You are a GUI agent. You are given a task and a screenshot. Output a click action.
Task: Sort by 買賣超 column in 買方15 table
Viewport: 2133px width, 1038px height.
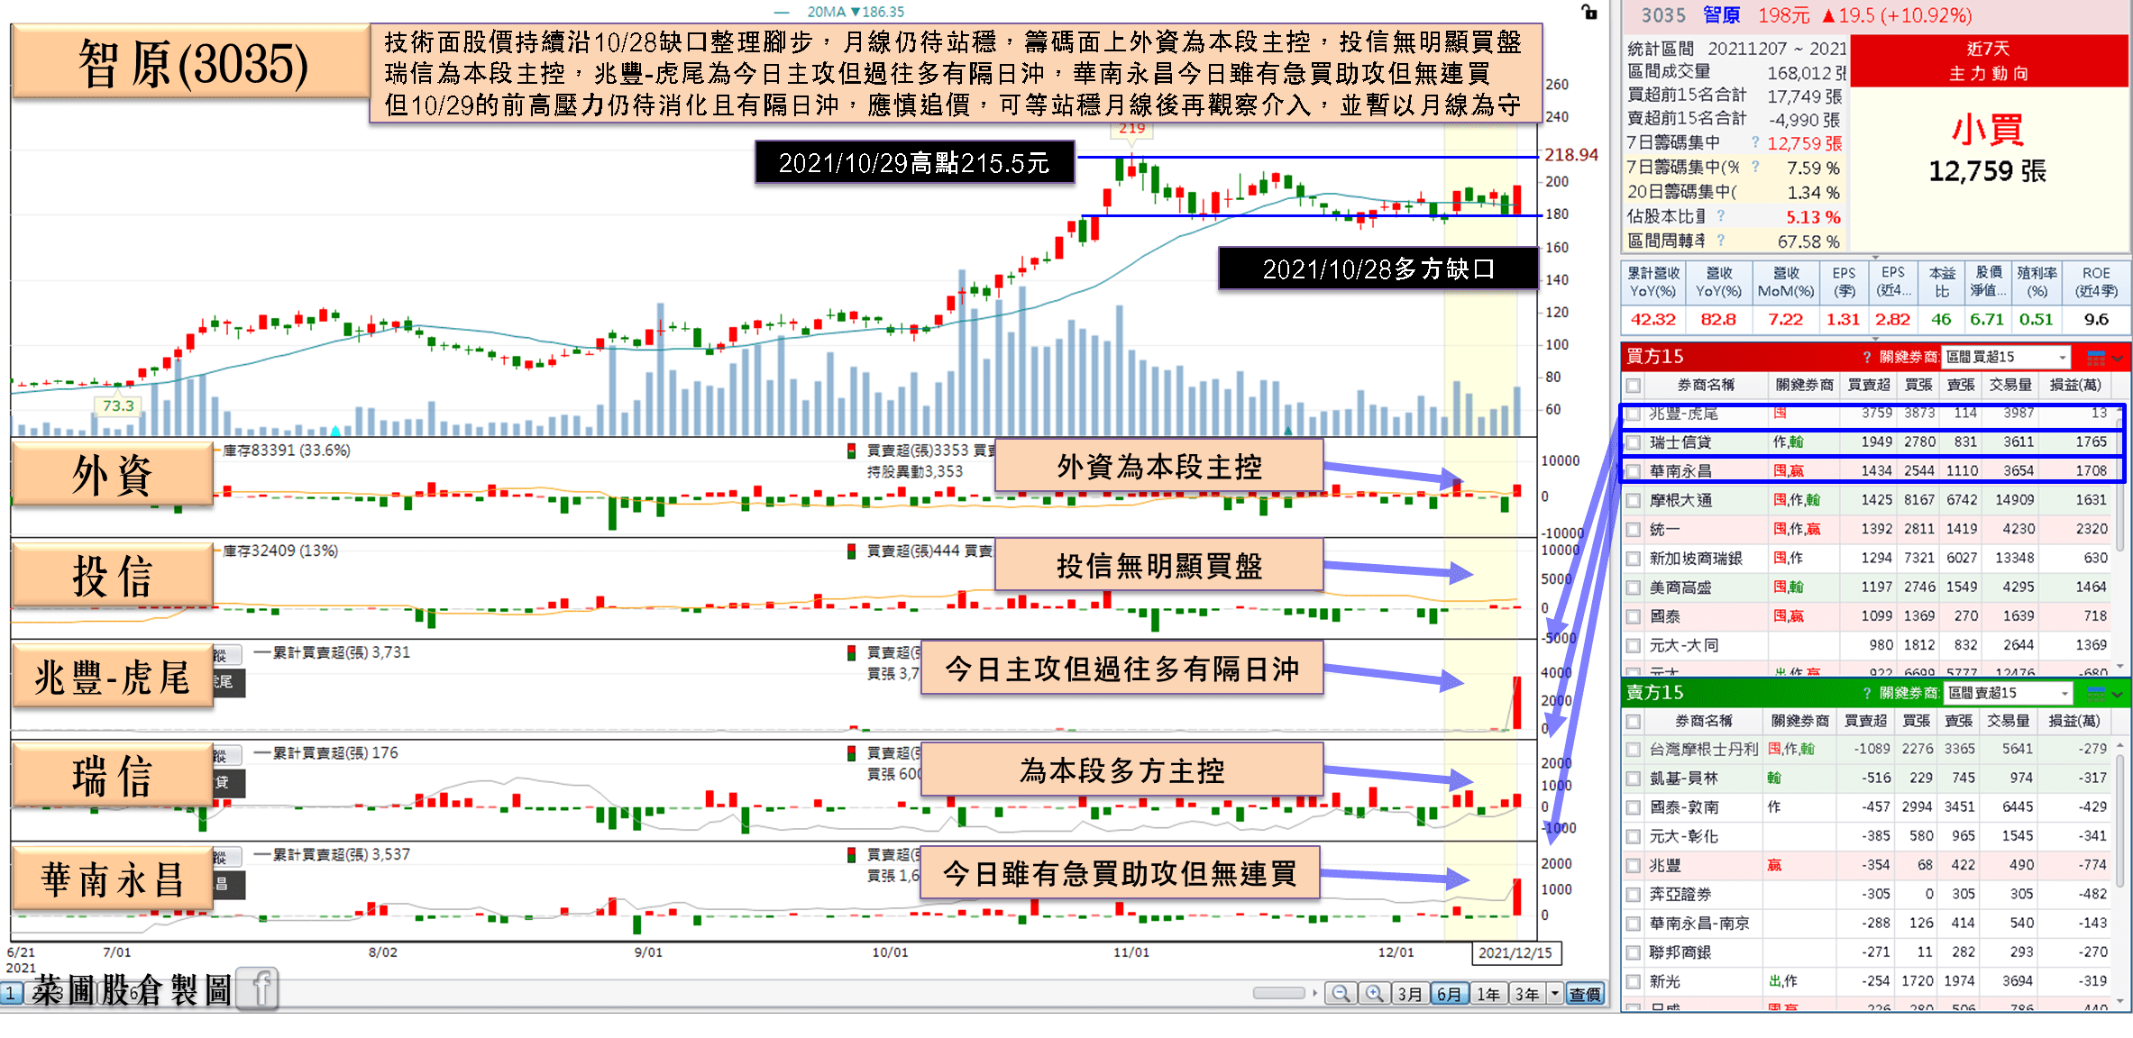(x=1869, y=385)
